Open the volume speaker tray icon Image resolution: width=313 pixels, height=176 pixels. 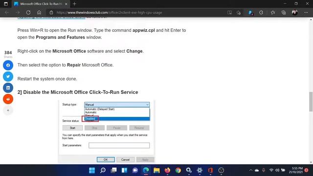pyautogui.click(x=277, y=170)
